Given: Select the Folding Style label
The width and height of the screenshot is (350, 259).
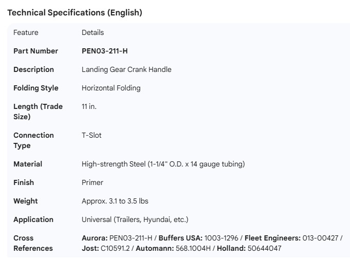Looking at the screenshot, I should (35, 88).
